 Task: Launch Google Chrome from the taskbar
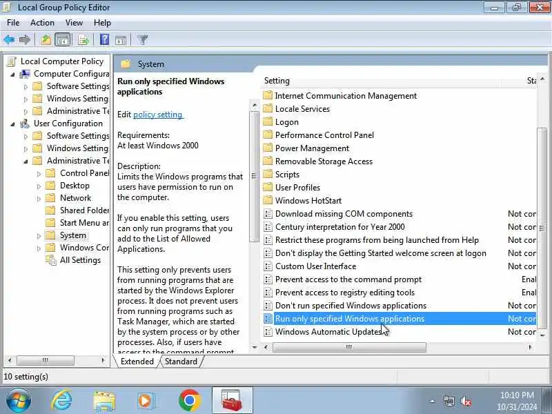tap(189, 401)
